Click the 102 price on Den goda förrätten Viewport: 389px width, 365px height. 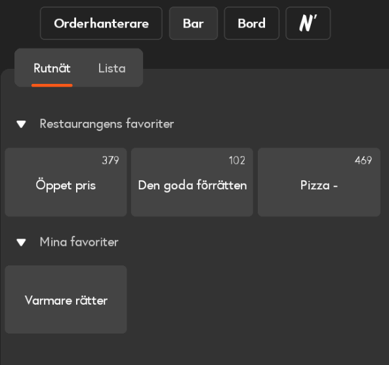click(237, 161)
